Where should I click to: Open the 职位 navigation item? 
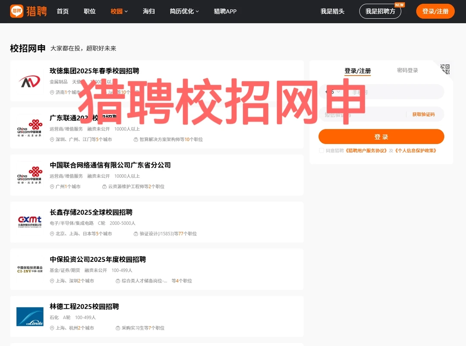pos(89,11)
